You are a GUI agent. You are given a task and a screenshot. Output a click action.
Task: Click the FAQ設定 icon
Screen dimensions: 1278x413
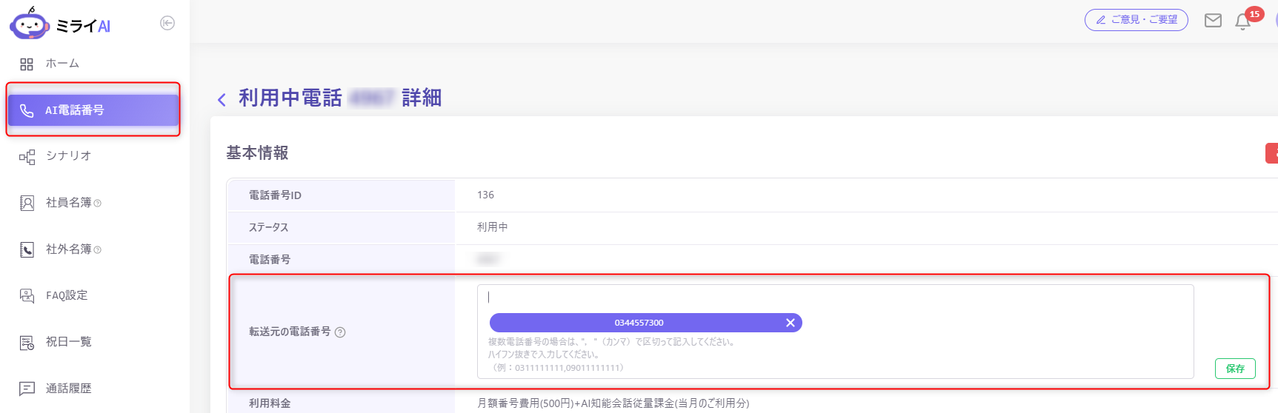click(x=27, y=296)
